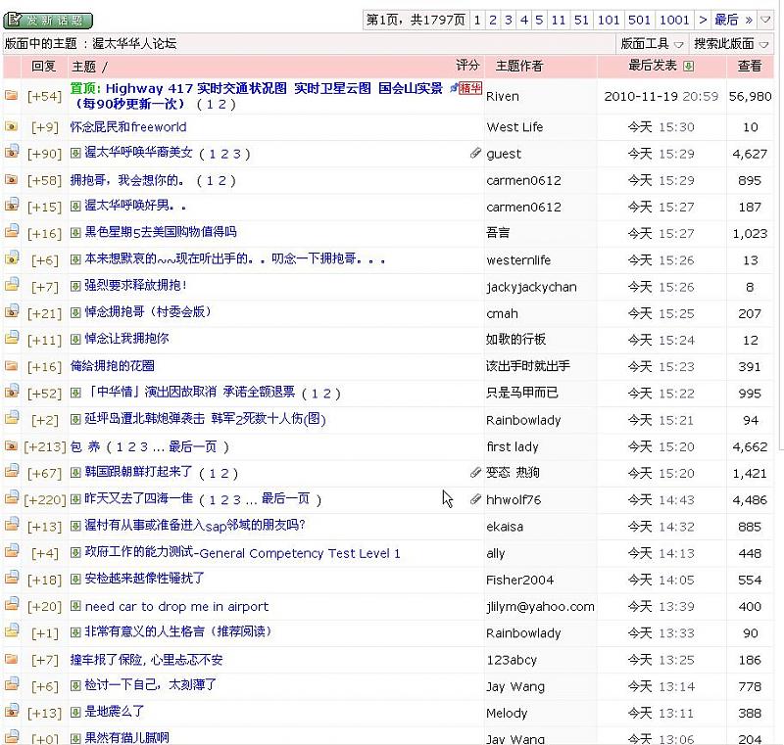Click the green arrow icon before need car to drop me in airport
Viewport: 784px width, 745px height.
[x=75, y=607]
